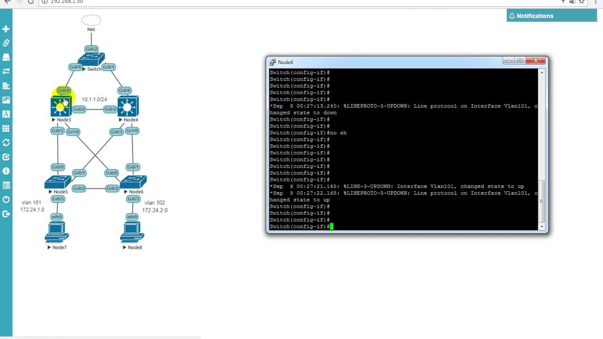This screenshot has height=339, width=603.
Task: Select the Node6 switch icon
Action: point(133,182)
